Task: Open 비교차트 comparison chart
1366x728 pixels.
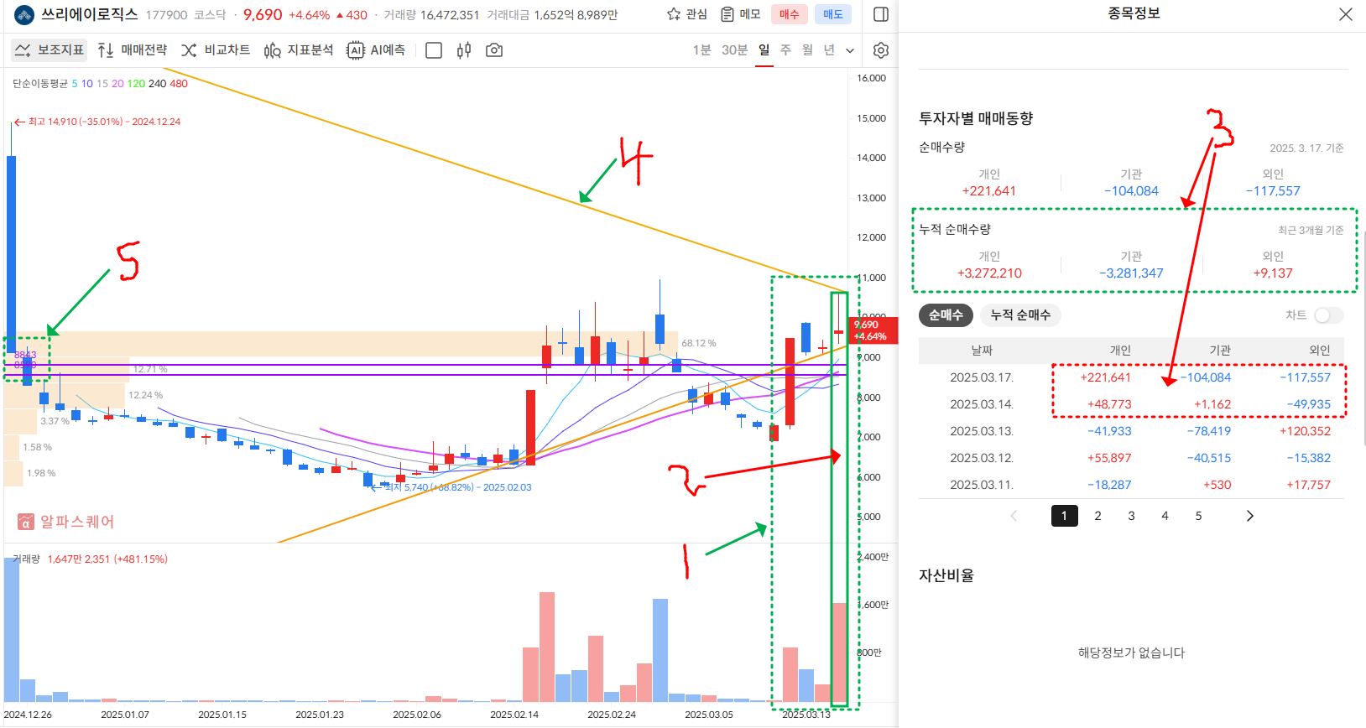Action: click(216, 50)
